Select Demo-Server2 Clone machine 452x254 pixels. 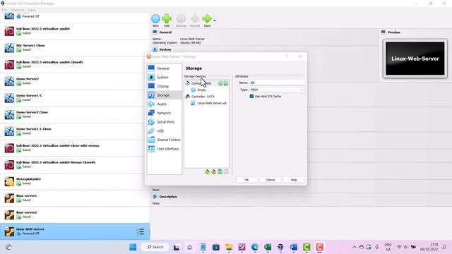[75, 114]
